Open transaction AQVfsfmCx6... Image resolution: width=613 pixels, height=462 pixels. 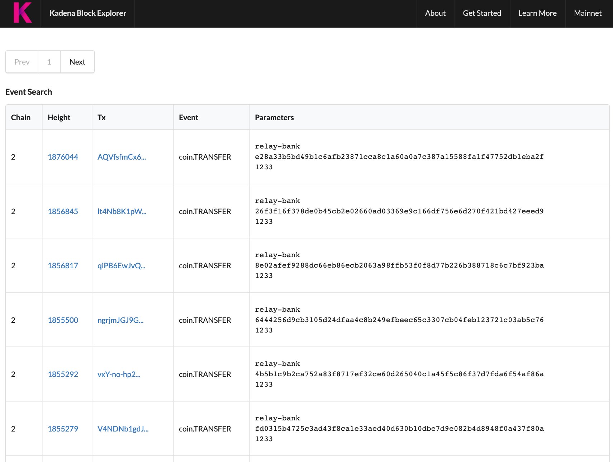[122, 157]
